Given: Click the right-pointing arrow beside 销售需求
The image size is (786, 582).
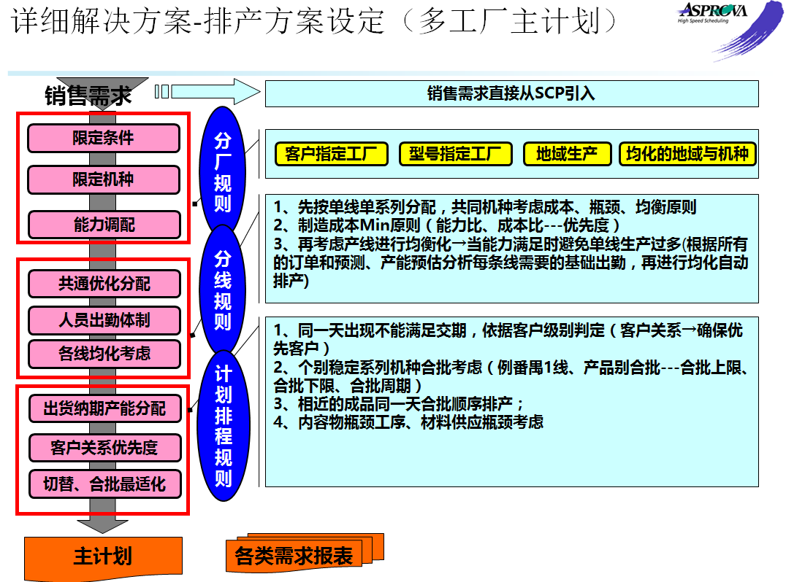Looking at the screenshot, I should 207,92.
